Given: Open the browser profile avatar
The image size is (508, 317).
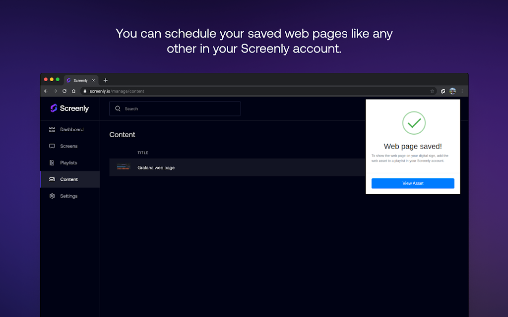Looking at the screenshot, I should point(452,91).
